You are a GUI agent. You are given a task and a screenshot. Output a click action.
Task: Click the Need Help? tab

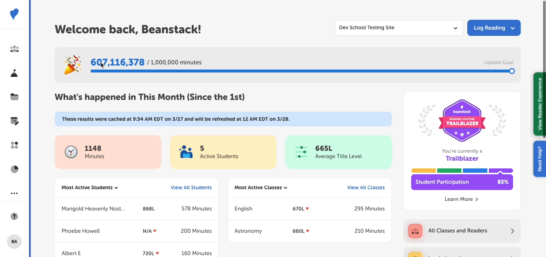coord(540,159)
